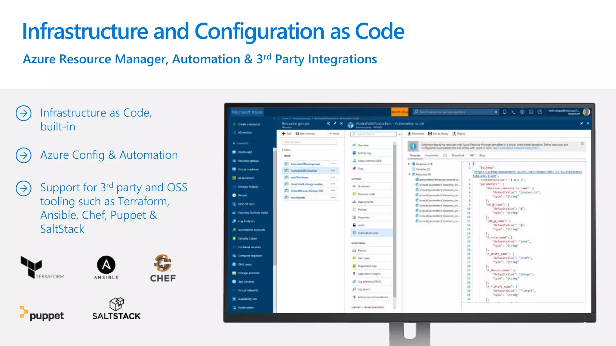Open ellipsis menu for AustraliaSEProduction
616x346 pixels.
coord(333,171)
